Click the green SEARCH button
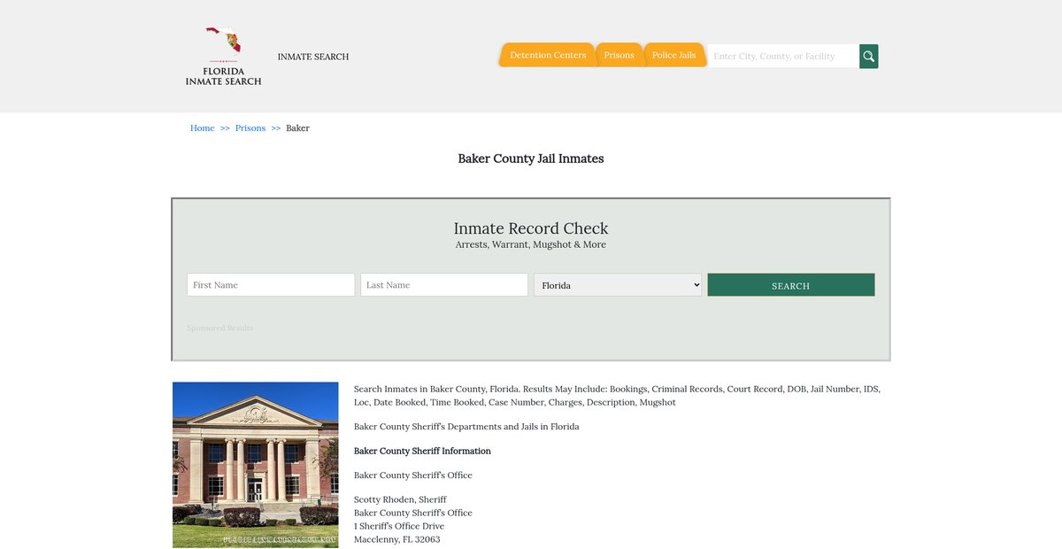This screenshot has width=1062, height=549. click(791, 284)
